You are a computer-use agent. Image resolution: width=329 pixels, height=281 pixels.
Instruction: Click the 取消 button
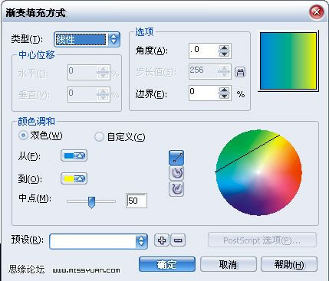[x=229, y=264]
